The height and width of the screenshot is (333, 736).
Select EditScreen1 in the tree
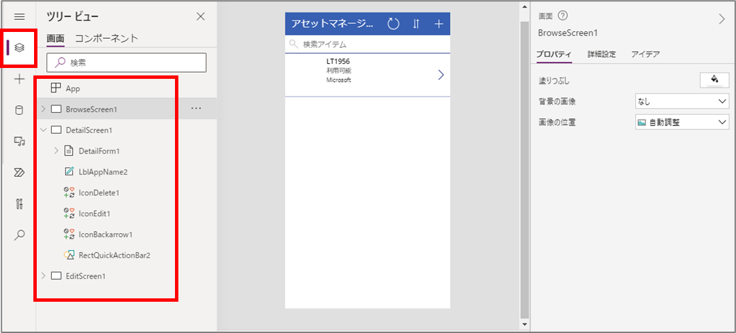86,276
